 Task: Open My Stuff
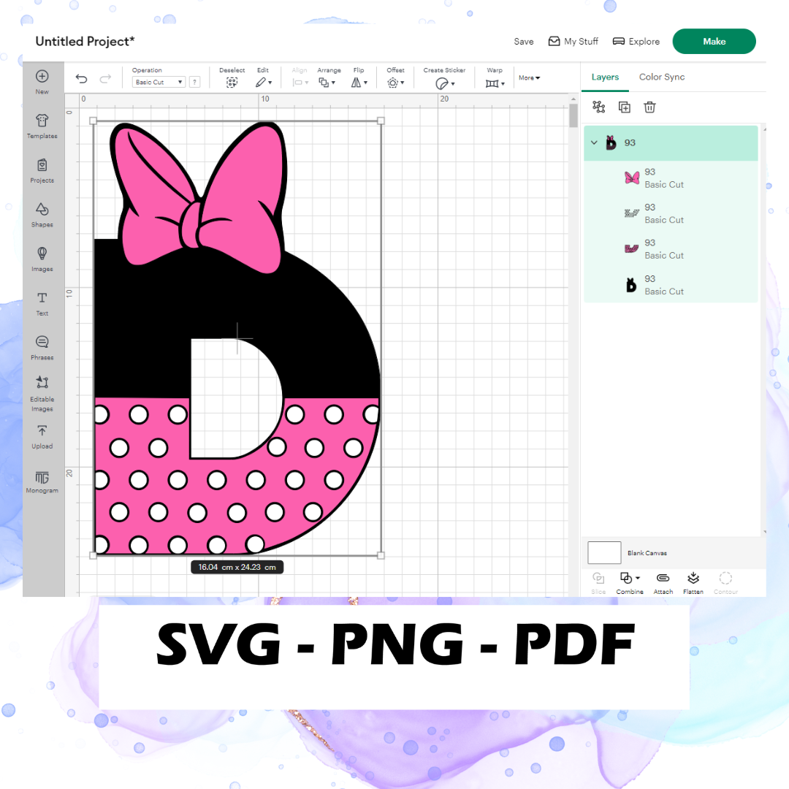pos(573,41)
